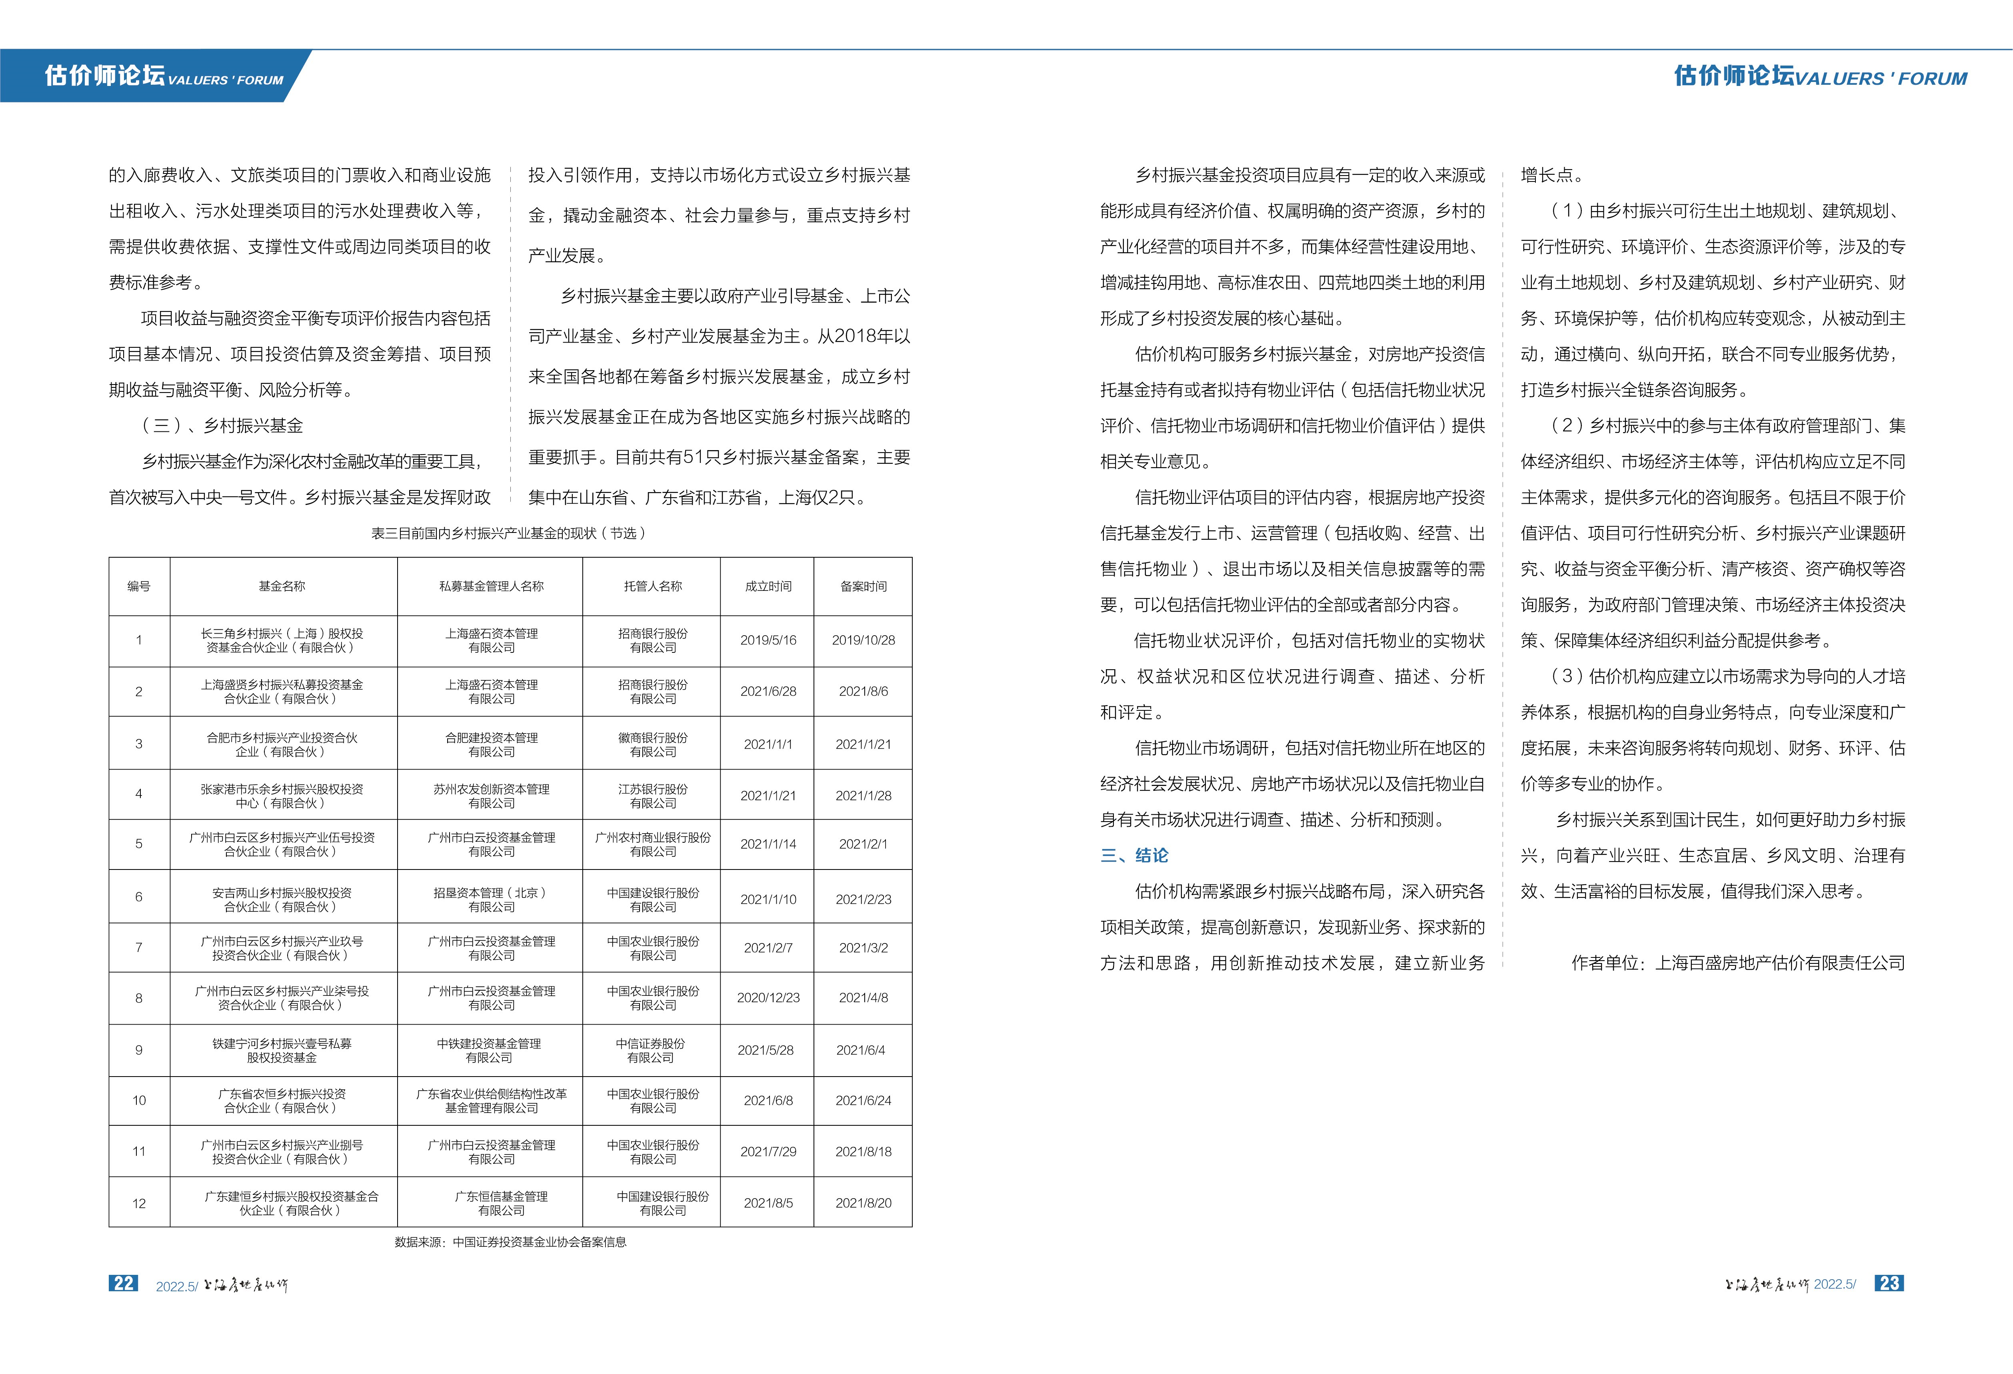This screenshot has width=2013, height=1374.
Task: Click manager cell 中铁建投资基金管理有限公司
Action: pos(490,1050)
